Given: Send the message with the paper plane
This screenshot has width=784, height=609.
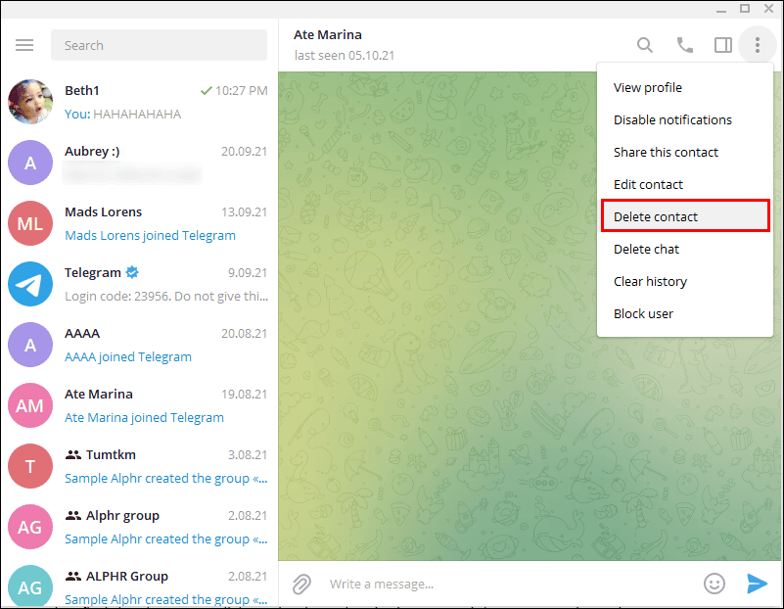Looking at the screenshot, I should (757, 584).
